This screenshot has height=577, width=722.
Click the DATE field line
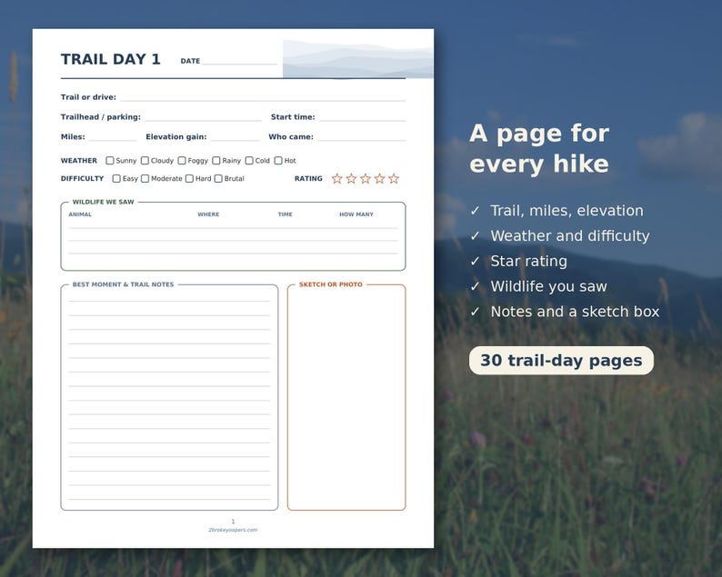[x=239, y=62]
